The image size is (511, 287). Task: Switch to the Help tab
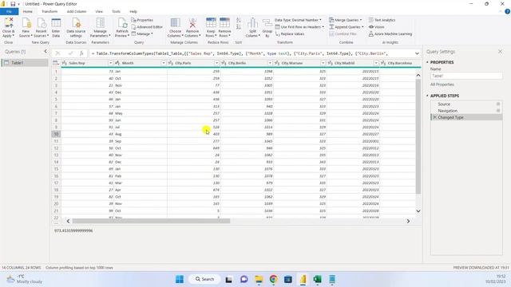tap(133, 11)
